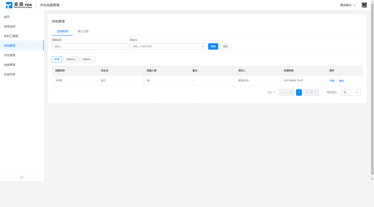Select page 1 in pagination
The image size is (374, 207).
point(299,92)
